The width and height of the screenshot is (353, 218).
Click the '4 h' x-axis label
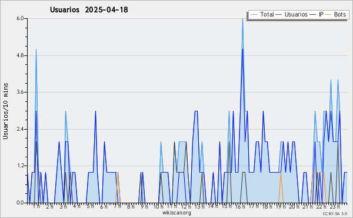(76, 206)
